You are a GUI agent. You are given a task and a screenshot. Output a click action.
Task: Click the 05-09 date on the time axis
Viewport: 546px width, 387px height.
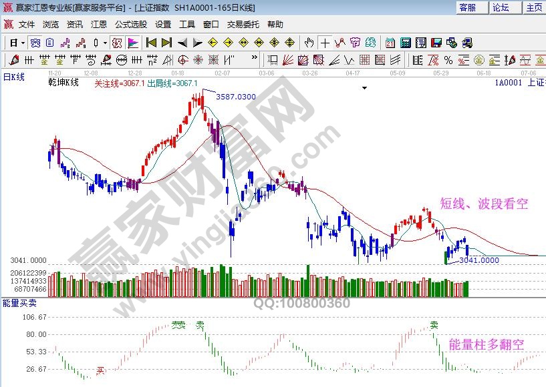(x=398, y=72)
